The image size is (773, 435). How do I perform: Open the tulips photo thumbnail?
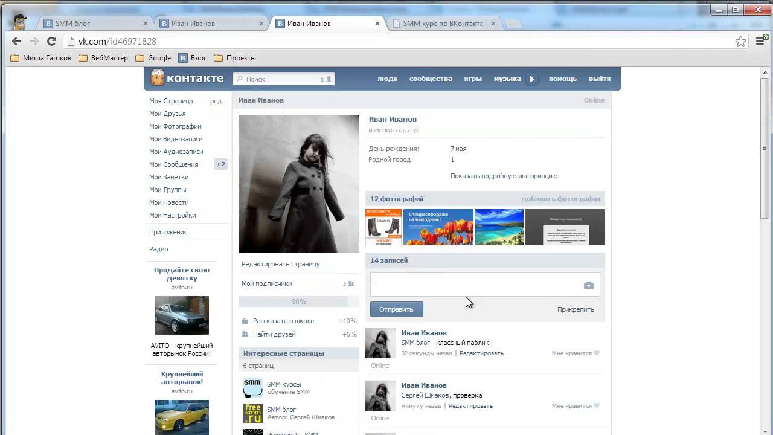438,227
